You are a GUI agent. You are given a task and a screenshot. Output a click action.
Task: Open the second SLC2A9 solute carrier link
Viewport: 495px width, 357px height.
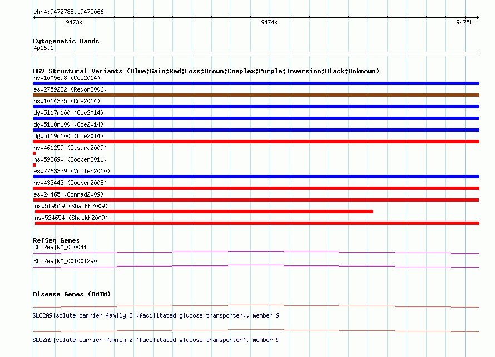tap(156, 340)
